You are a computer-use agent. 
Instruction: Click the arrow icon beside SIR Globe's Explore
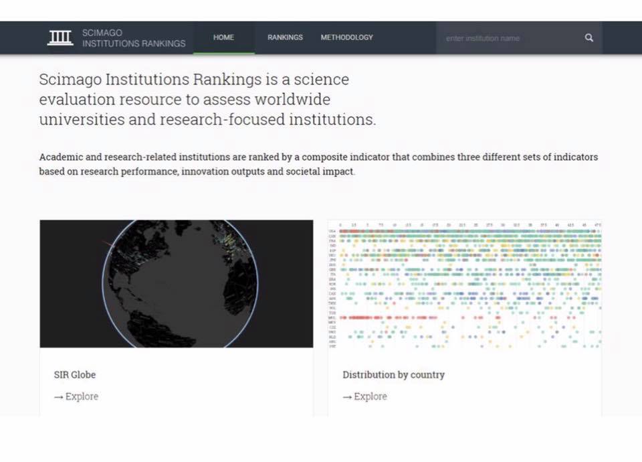[x=58, y=396]
